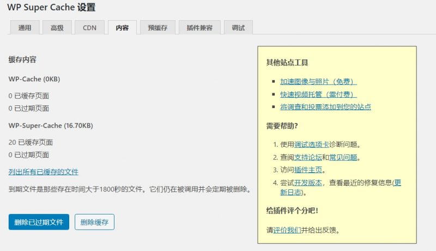The height and width of the screenshot is (251, 436).
Task: Go to the 预缓存 tab
Action: [158, 27]
